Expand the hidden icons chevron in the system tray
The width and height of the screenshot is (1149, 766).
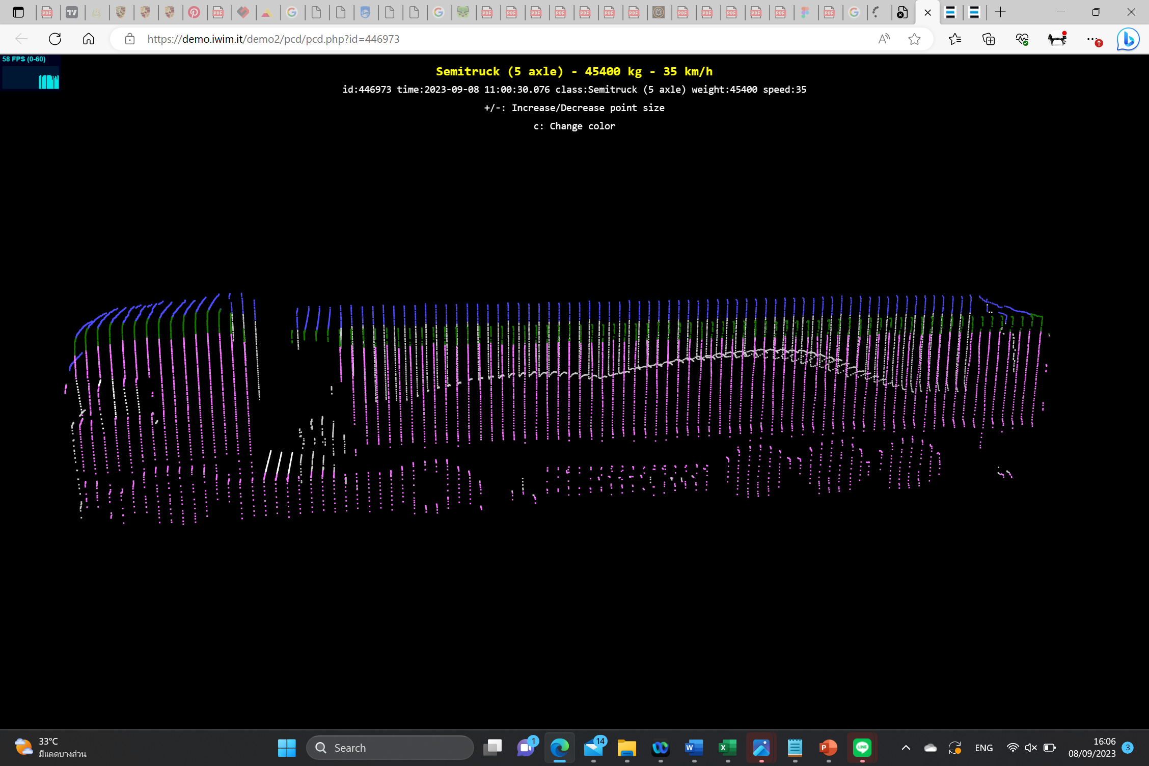pos(906,748)
